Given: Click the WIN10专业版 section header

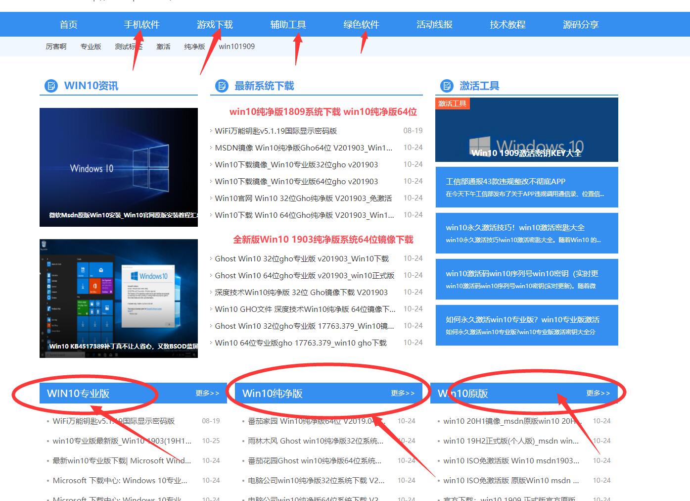Looking at the screenshot, I should point(78,393).
